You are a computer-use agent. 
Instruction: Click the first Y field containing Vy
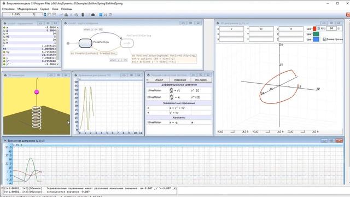click(x=261, y=29)
